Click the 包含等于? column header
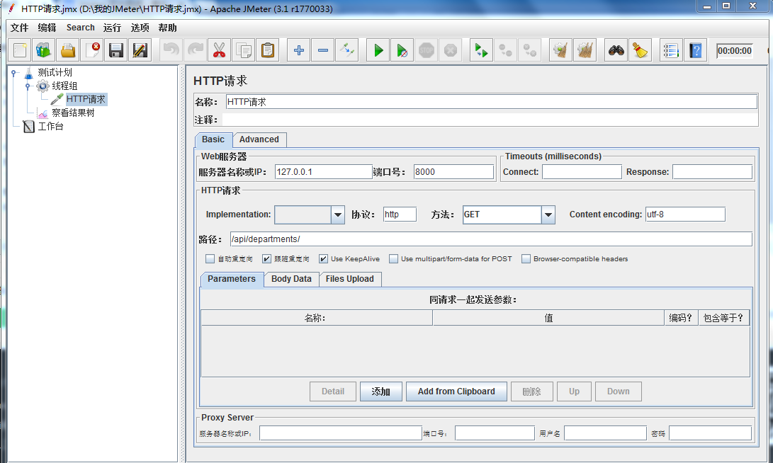This screenshot has width=773, height=463. tap(723, 318)
